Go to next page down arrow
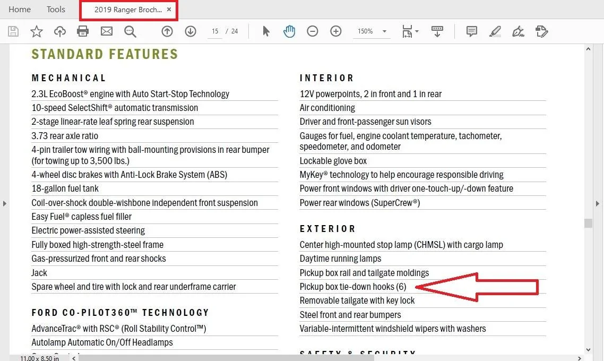Image resolution: width=604 pixels, height=361 pixels. coord(191,31)
